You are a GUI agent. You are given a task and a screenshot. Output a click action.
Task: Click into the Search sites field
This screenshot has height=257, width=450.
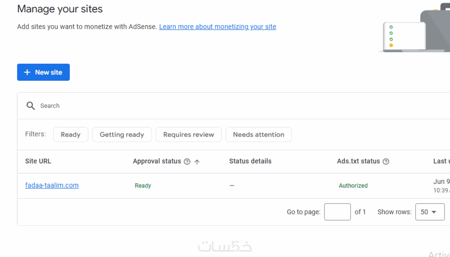[159, 106]
